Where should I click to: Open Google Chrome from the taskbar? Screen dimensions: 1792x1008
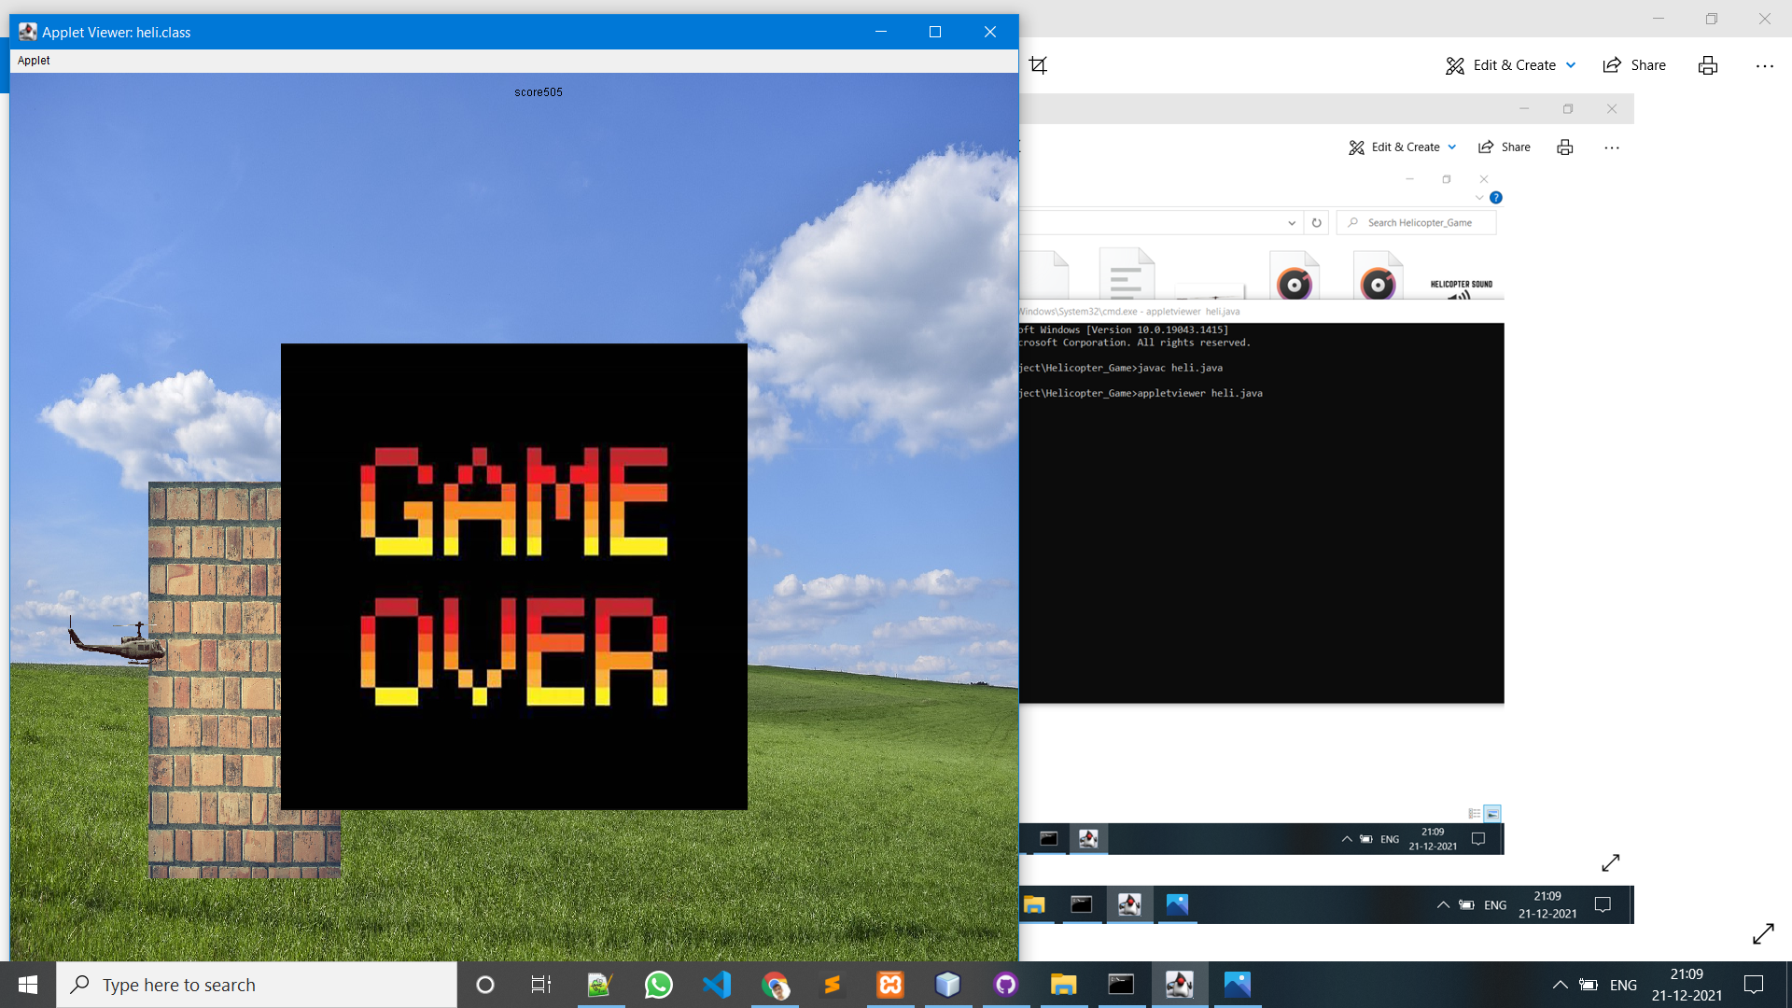776,984
